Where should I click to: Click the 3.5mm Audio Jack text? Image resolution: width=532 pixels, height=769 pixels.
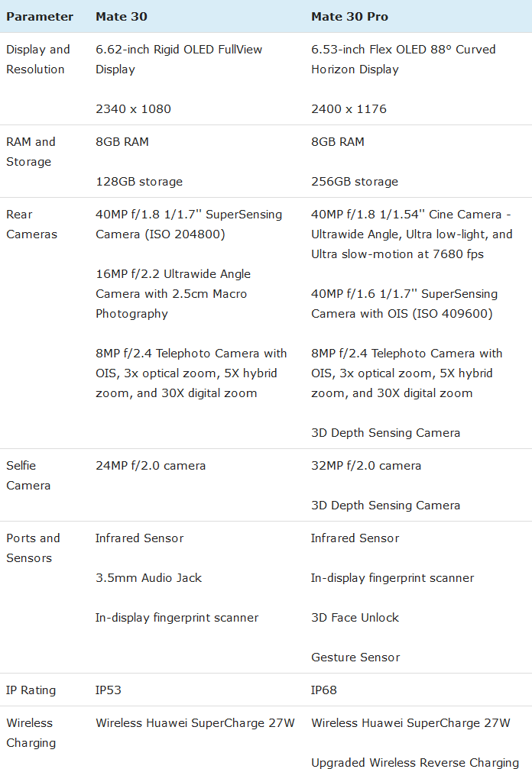148,577
